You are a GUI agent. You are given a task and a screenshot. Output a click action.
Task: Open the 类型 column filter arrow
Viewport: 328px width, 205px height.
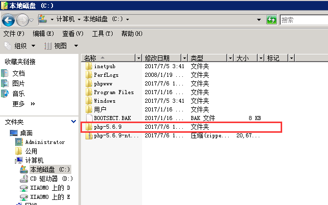click(230, 58)
